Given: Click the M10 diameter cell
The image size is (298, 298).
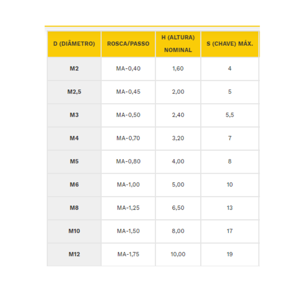Looking at the screenshot, I should [x=74, y=231].
